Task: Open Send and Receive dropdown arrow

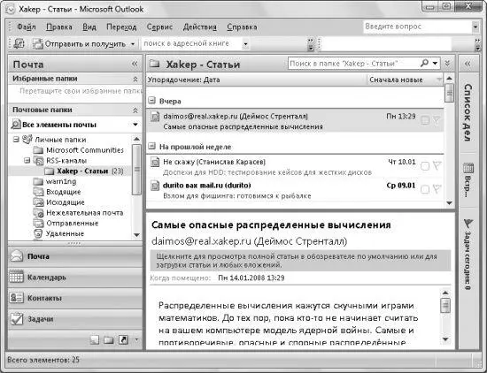Action: [133, 44]
